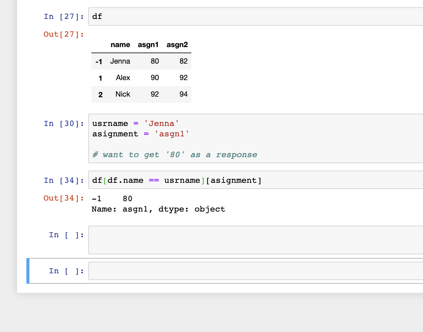Click the Out[34] output text
This screenshot has width=423, height=332.
tap(158, 204)
